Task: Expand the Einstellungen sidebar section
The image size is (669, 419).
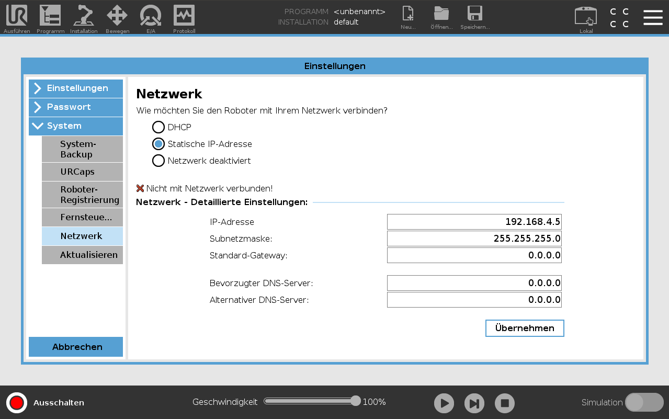Action: 76,88
